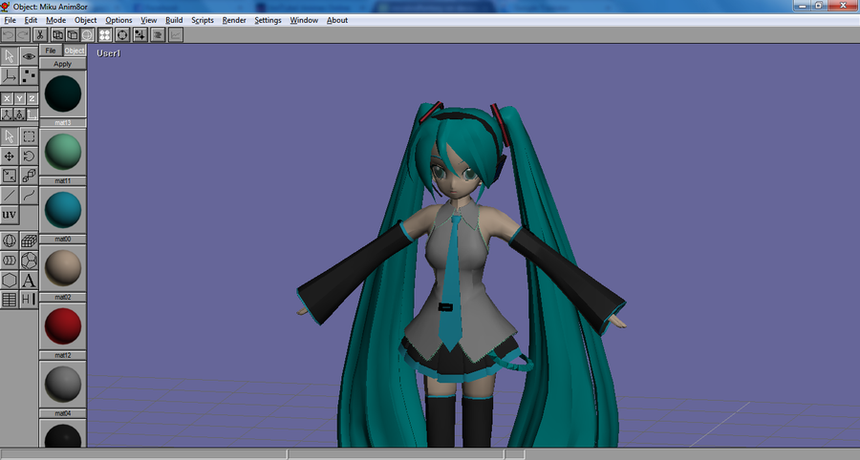Pick the dashed rectangle drag-select tool
860x460 pixels.
29,136
